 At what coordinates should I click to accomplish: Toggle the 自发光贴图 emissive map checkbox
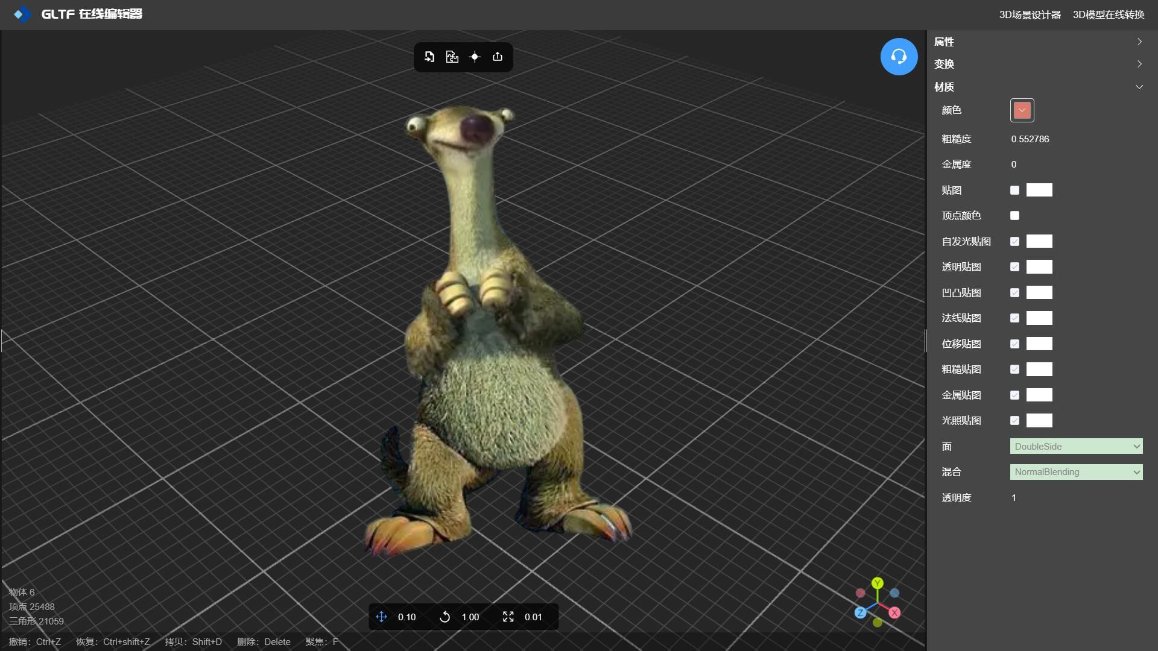pos(1014,241)
